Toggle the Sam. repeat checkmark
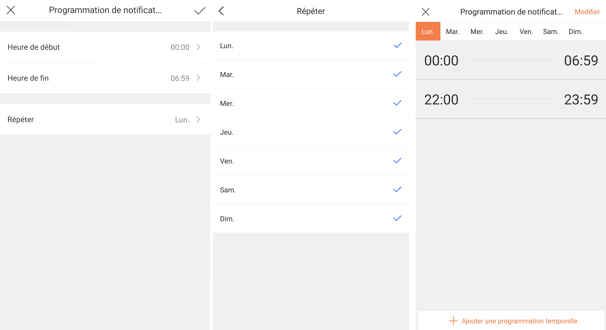The height and width of the screenshot is (330, 606). (397, 190)
